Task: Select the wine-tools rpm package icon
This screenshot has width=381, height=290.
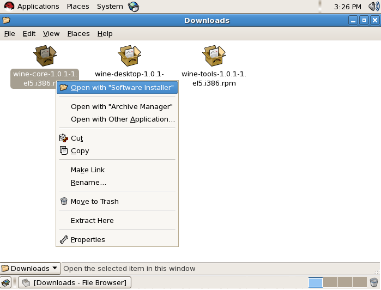Action: tap(214, 56)
